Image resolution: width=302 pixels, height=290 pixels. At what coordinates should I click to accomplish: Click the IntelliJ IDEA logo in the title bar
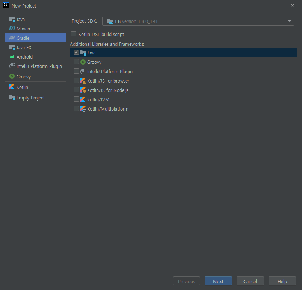(6, 5)
